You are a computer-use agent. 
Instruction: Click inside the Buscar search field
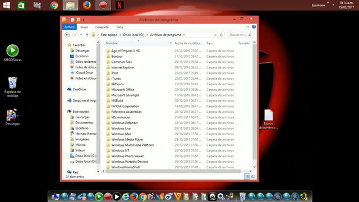(238, 35)
